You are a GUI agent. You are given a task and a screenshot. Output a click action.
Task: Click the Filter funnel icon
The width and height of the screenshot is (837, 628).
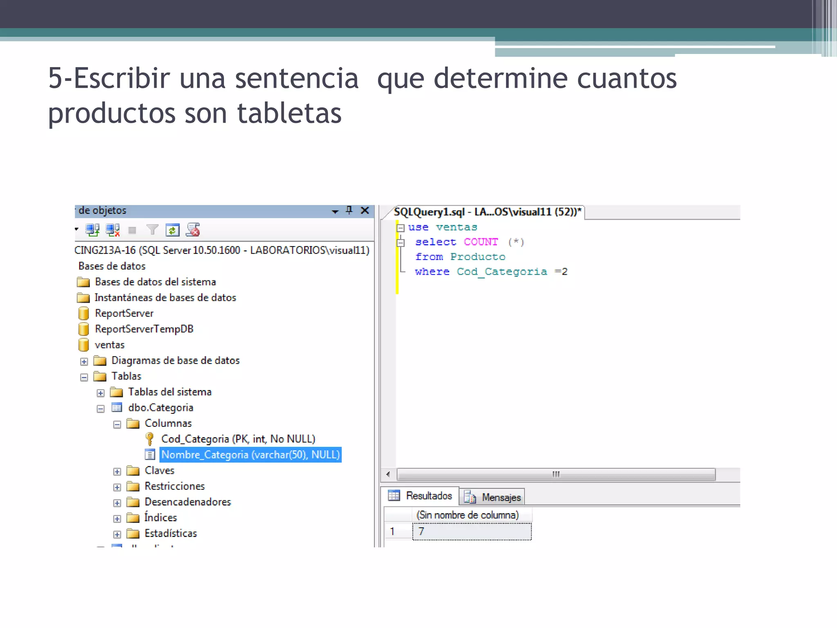click(x=152, y=230)
